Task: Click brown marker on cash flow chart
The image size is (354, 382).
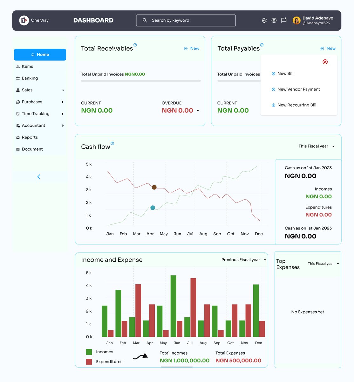Action: pos(154,187)
